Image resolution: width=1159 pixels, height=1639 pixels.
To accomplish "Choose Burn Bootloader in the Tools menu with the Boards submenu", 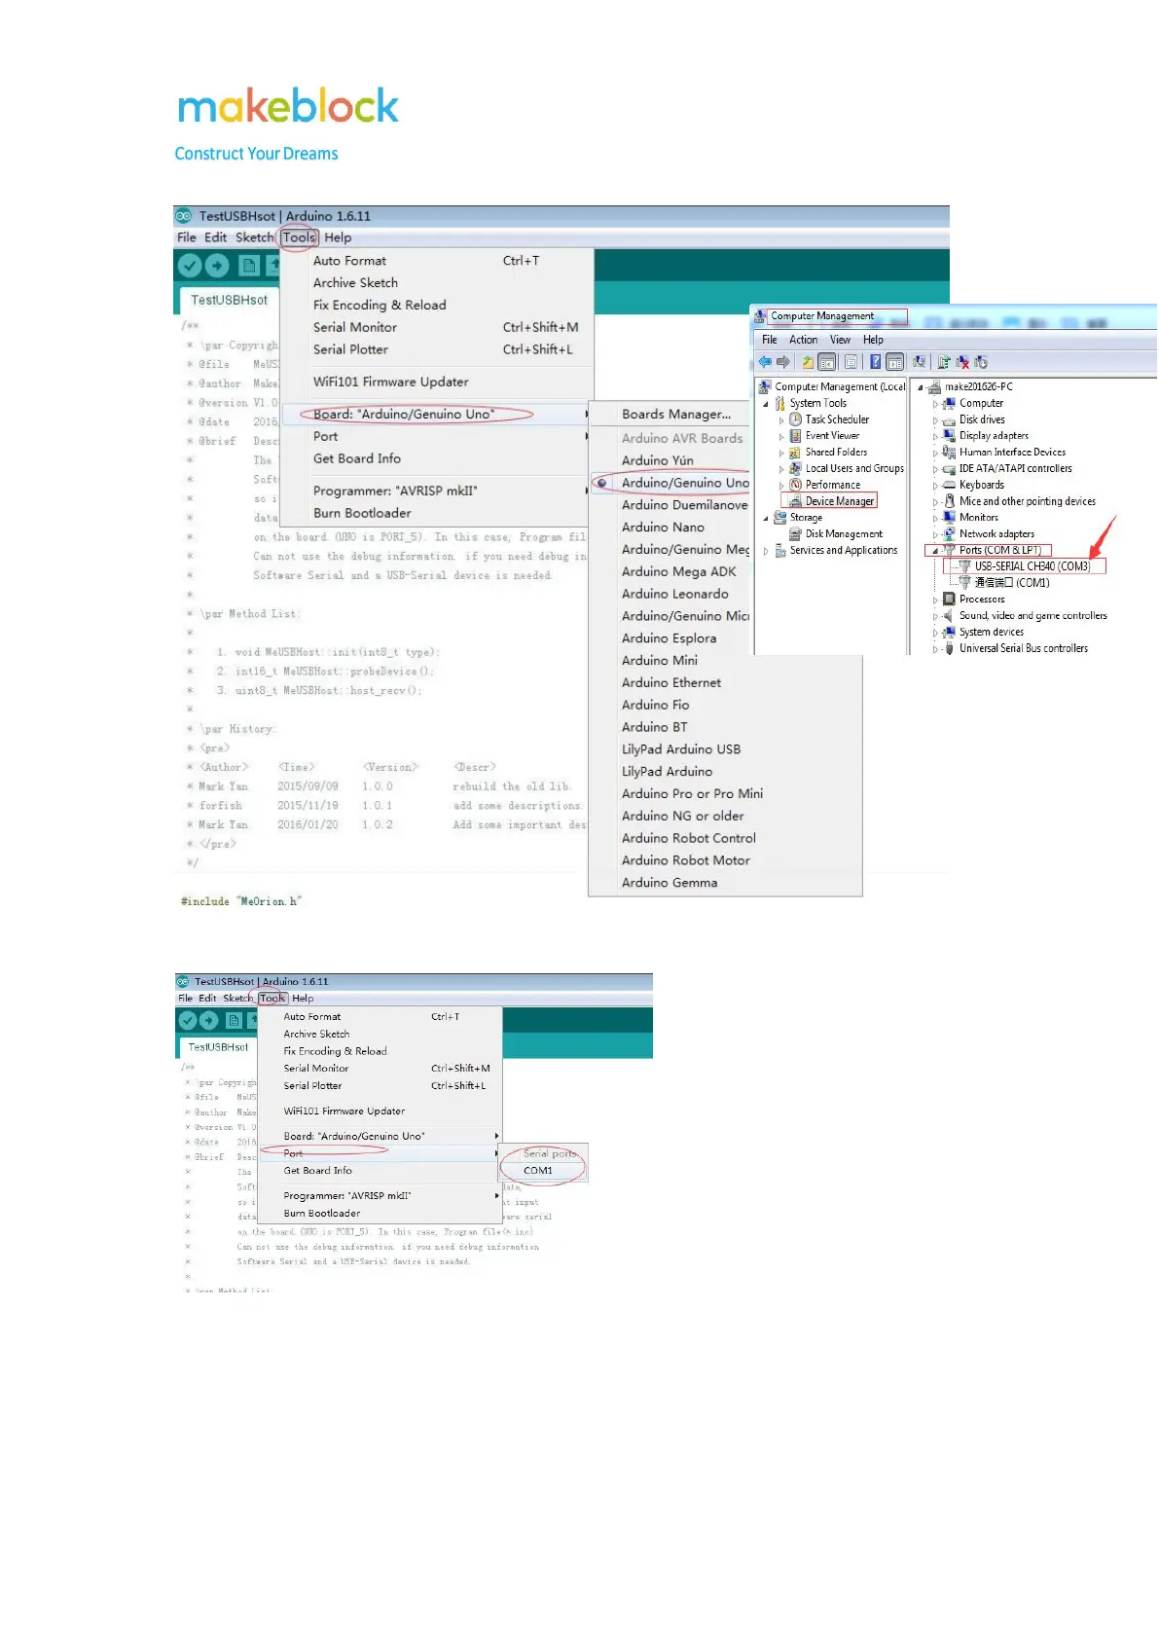I will pyautogui.click(x=438, y=513).
